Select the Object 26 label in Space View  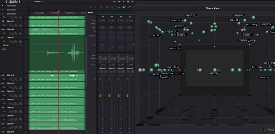point(264,77)
